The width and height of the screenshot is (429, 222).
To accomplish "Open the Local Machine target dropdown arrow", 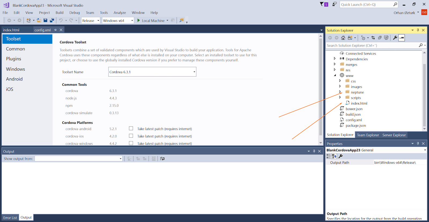I will tap(167, 20).
